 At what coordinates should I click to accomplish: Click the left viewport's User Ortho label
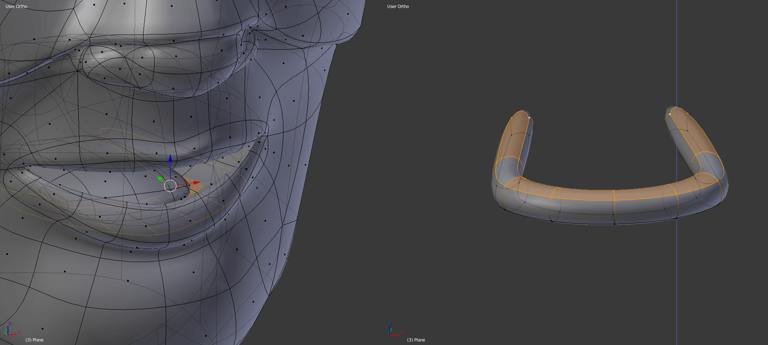16,6
